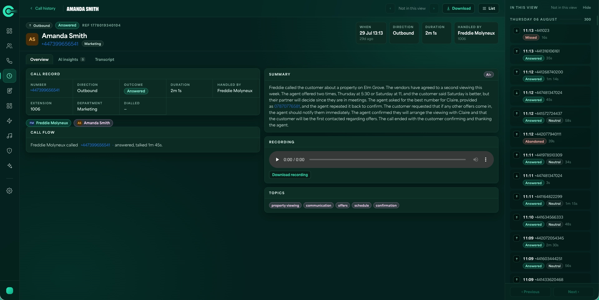Hide the In This View panel

[x=587, y=7]
